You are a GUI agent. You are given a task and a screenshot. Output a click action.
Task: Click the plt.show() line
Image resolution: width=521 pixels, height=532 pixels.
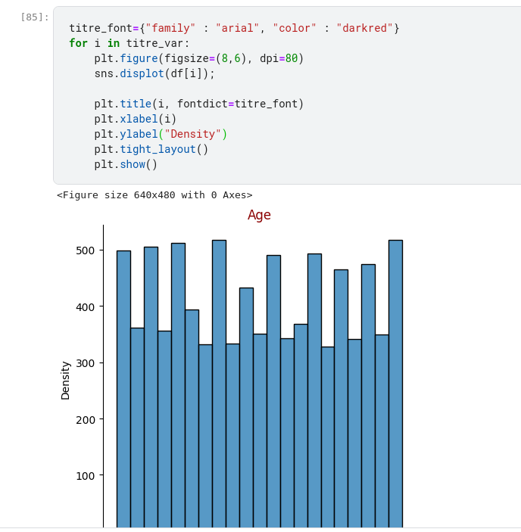click(126, 164)
